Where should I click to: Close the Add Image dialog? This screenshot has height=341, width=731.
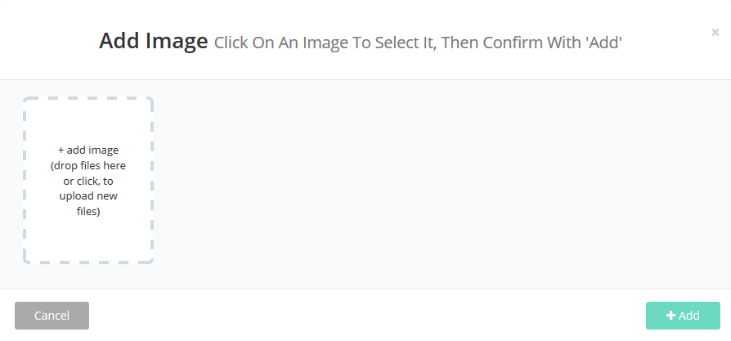pyautogui.click(x=715, y=33)
